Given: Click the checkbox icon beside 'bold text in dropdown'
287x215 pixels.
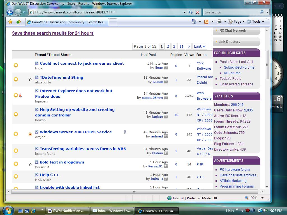Looking at the screenshot, I should [x=37, y=162].
